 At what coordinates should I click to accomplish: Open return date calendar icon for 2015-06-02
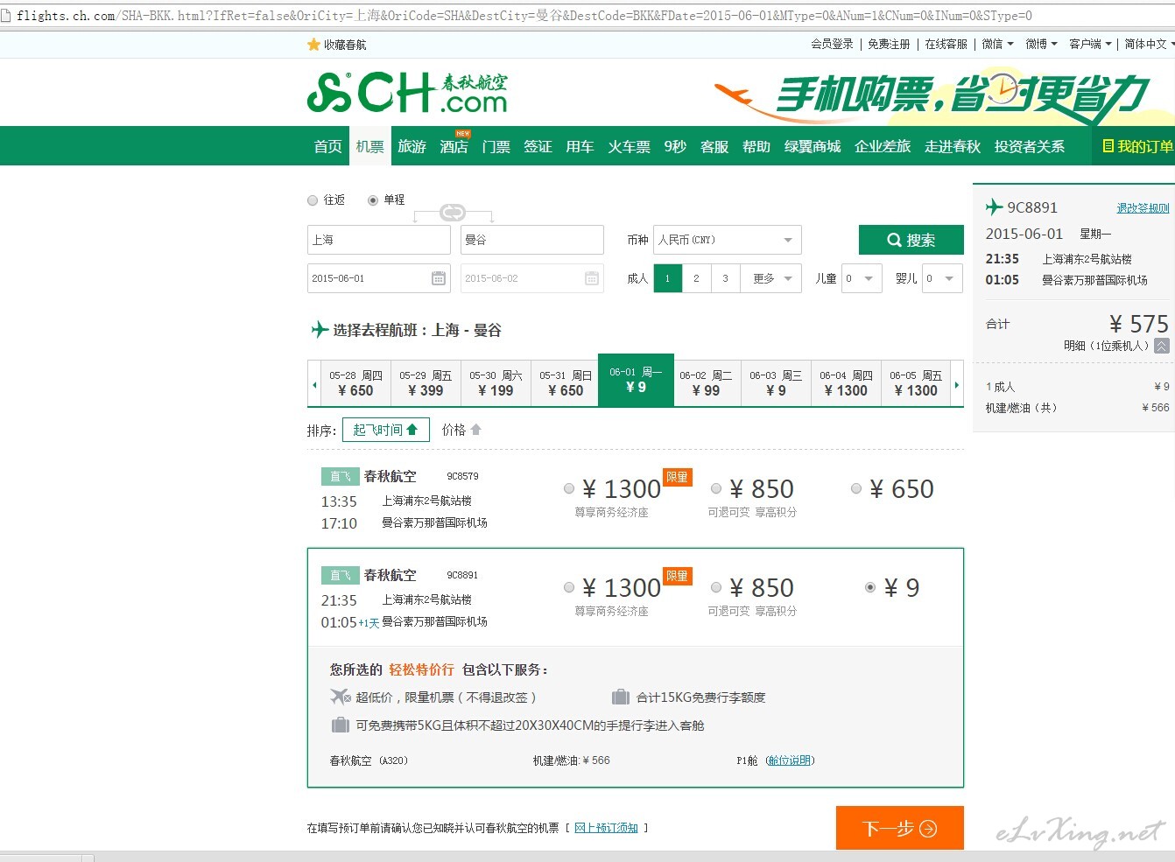click(x=592, y=278)
